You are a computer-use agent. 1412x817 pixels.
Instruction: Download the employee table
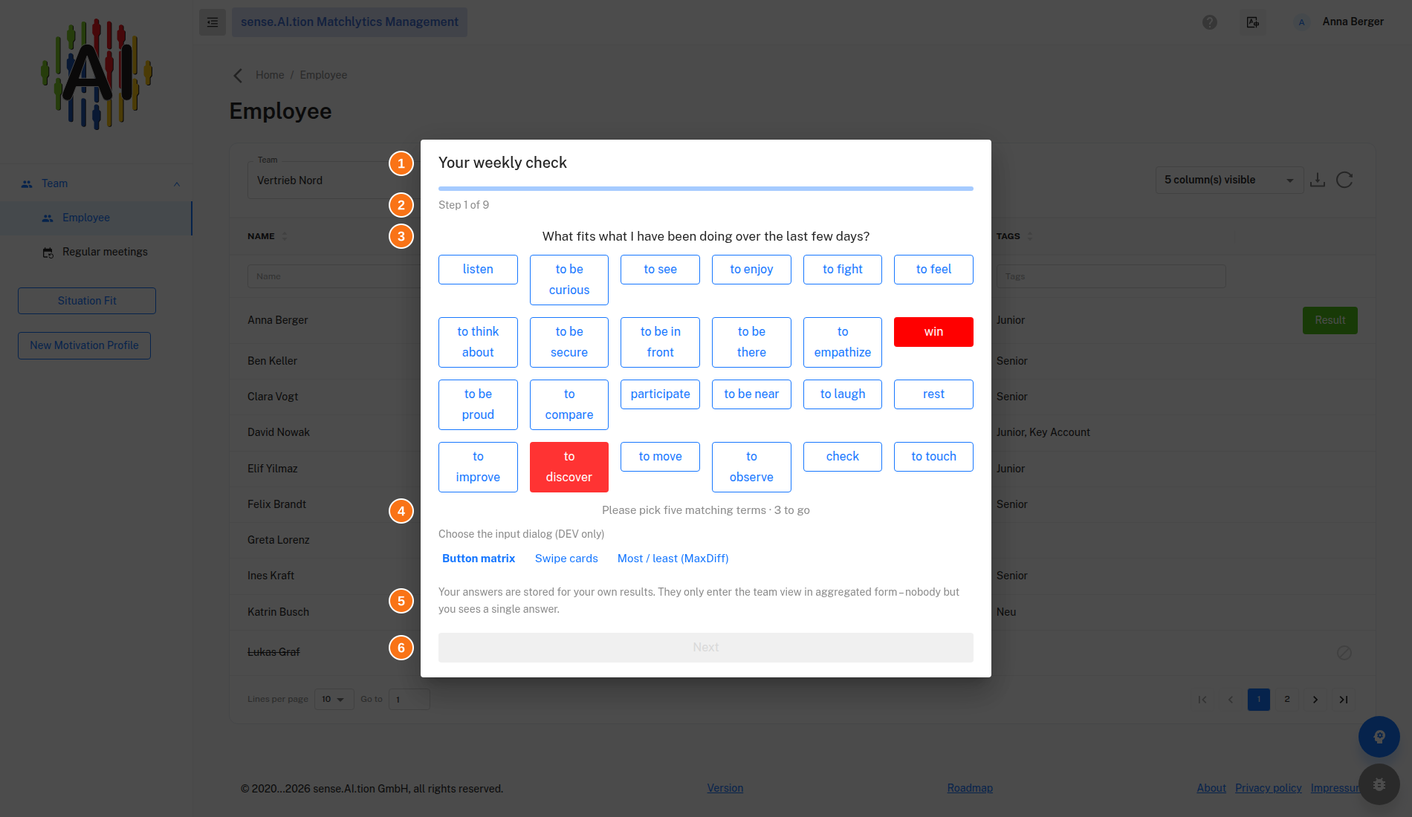pyautogui.click(x=1318, y=180)
